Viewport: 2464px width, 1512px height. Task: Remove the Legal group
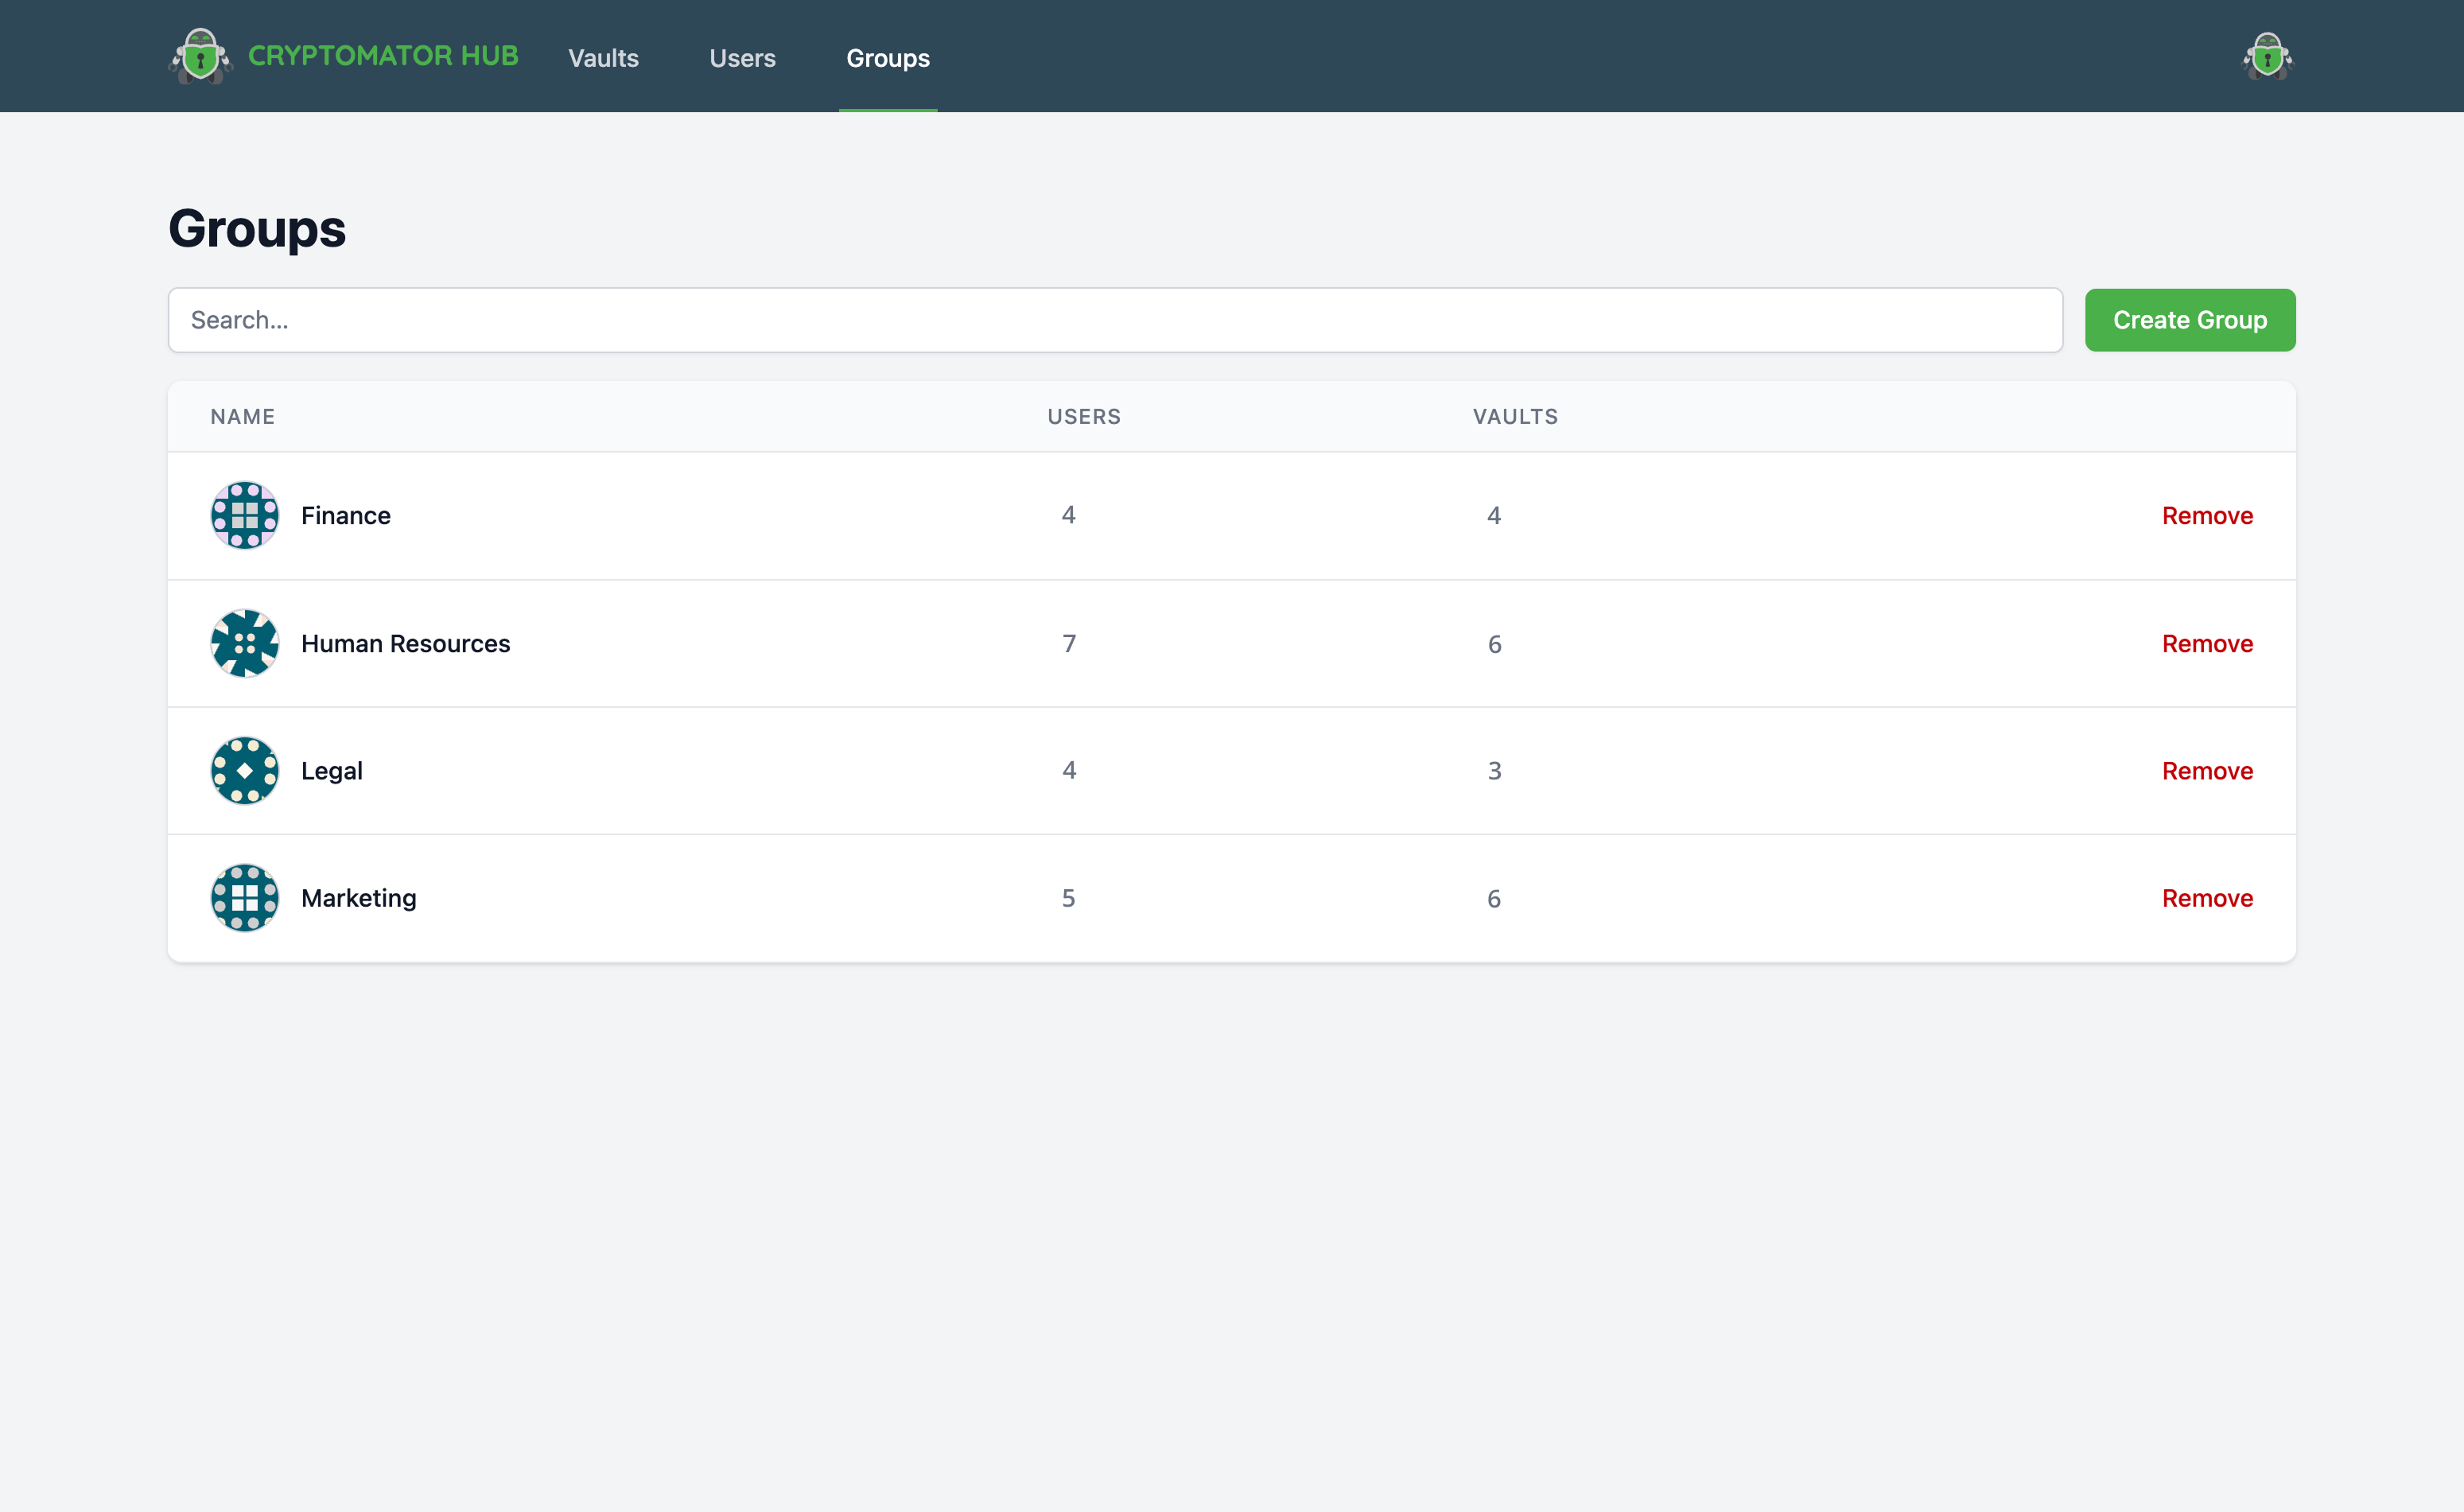2206,771
